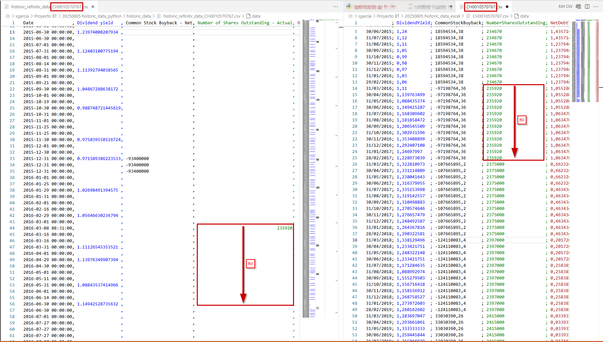Click value 1.23974008207934 on line 13
The height and width of the screenshot is (342, 603).
98,32
